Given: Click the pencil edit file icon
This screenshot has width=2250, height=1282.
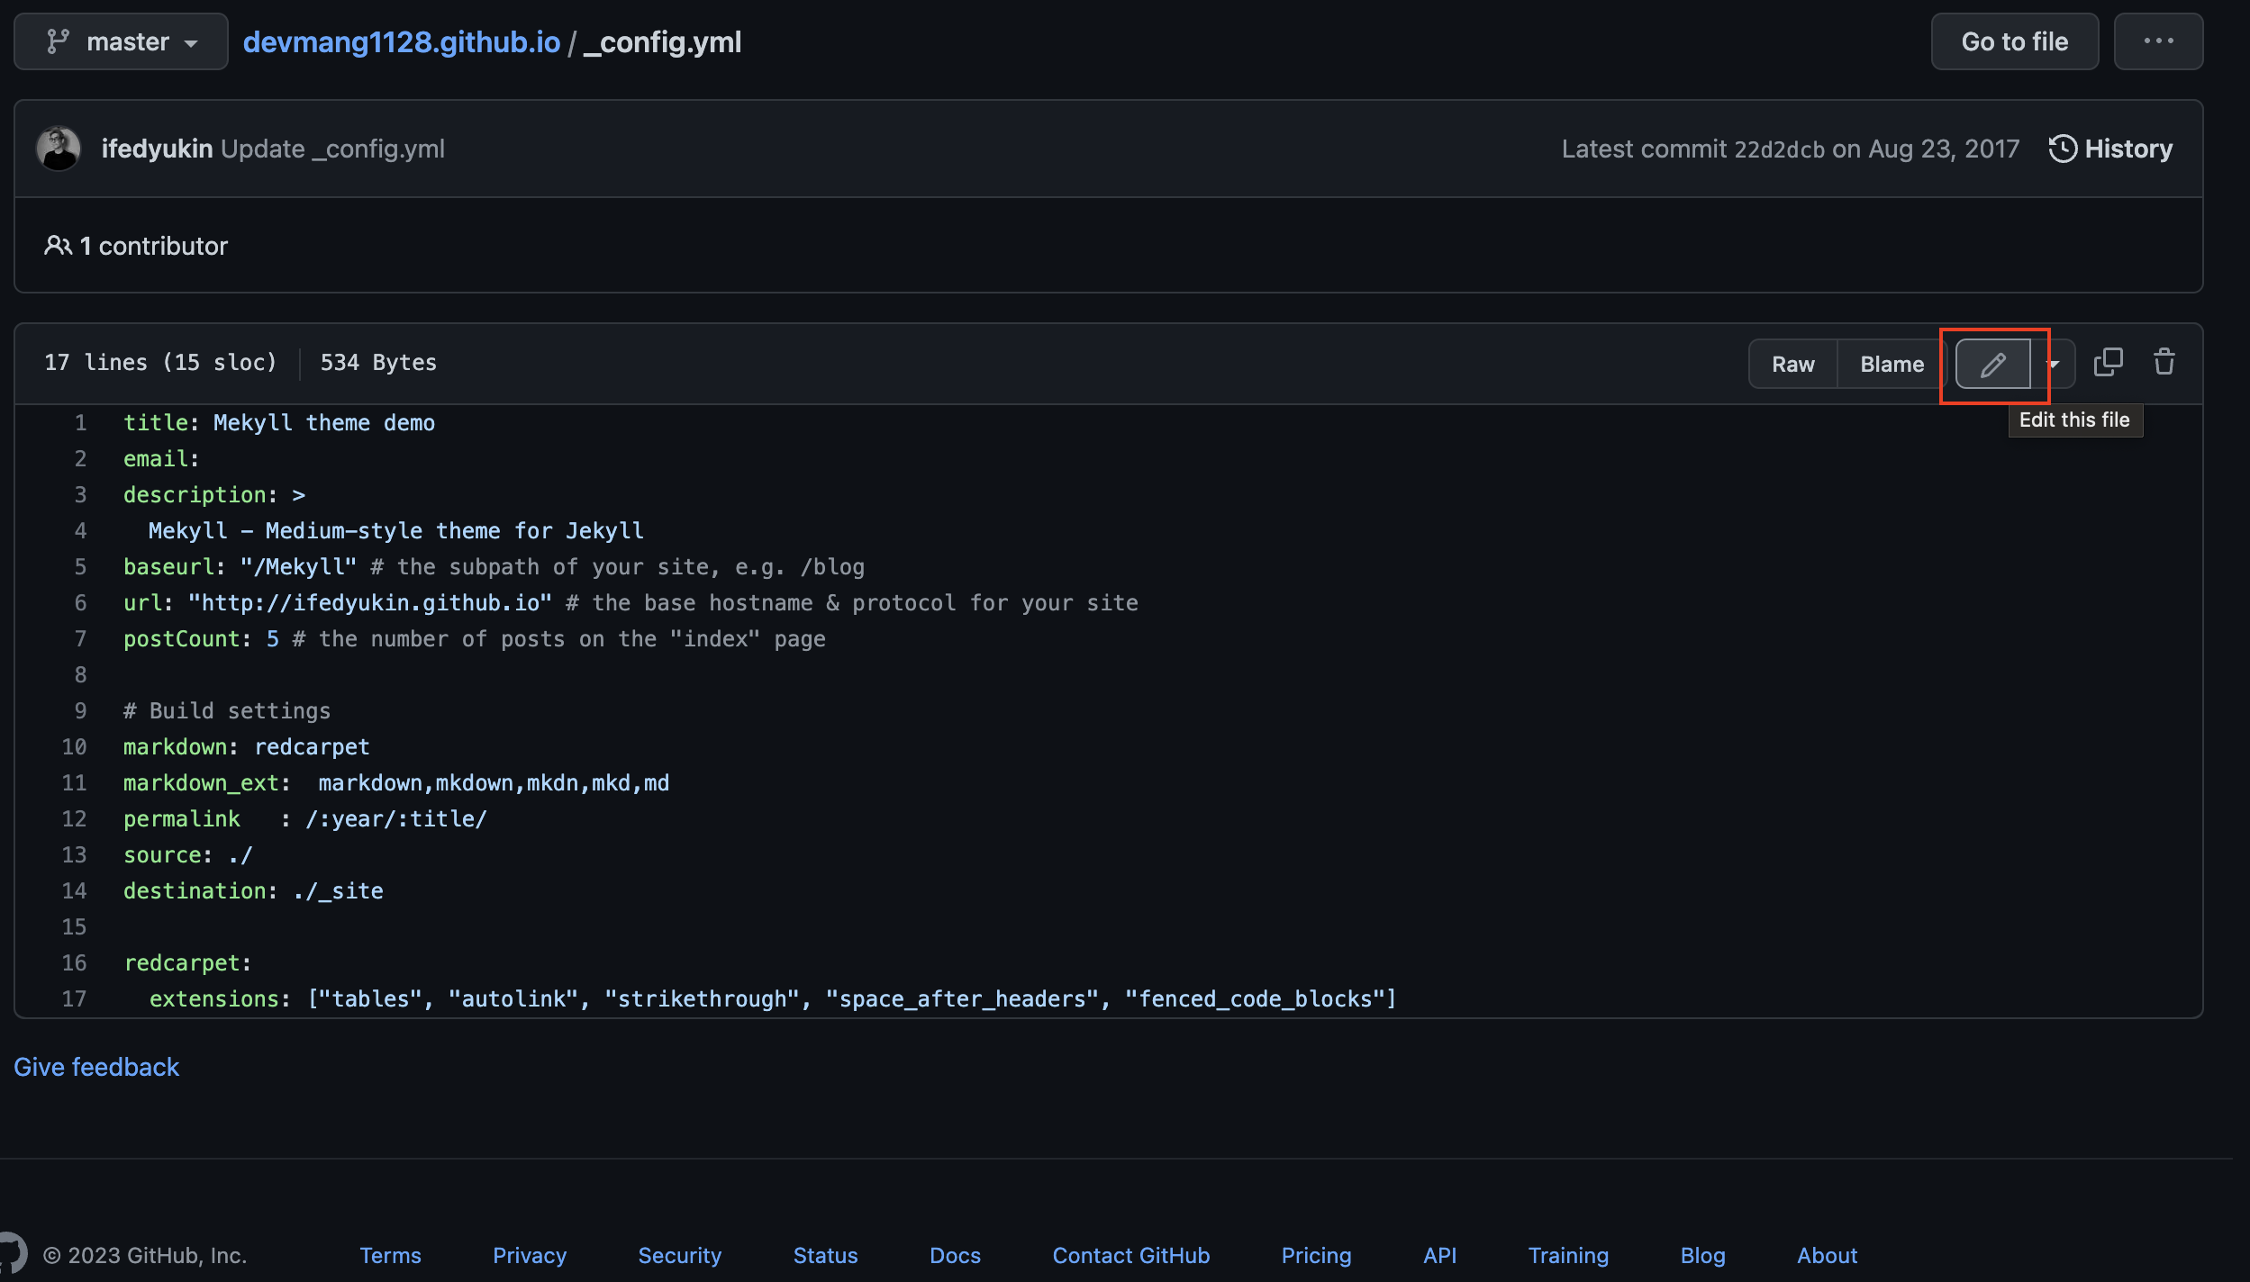Looking at the screenshot, I should pyautogui.click(x=1992, y=364).
